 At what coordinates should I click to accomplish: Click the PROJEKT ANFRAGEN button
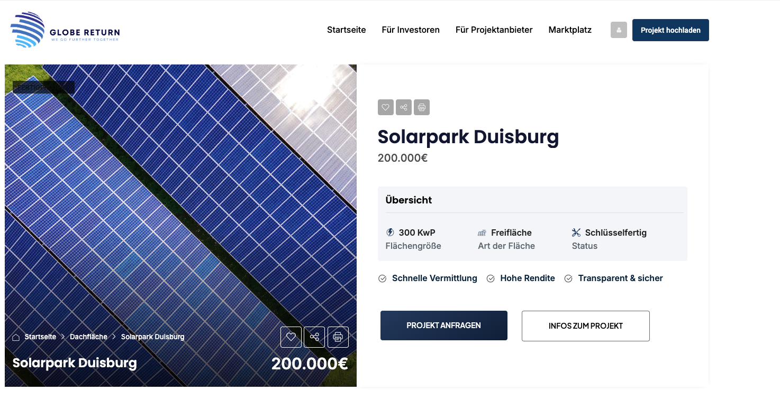click(443, 325)
